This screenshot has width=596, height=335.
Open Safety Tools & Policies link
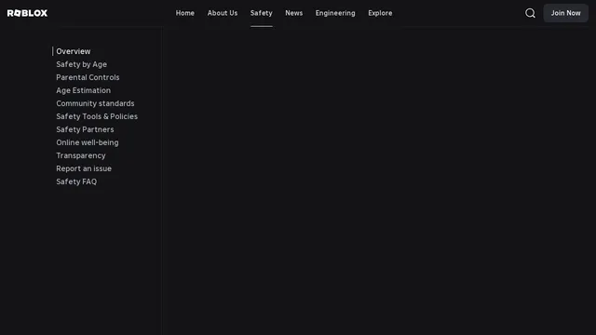coord(97,116)
